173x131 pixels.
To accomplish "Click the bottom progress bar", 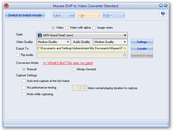I will (86, 124).
